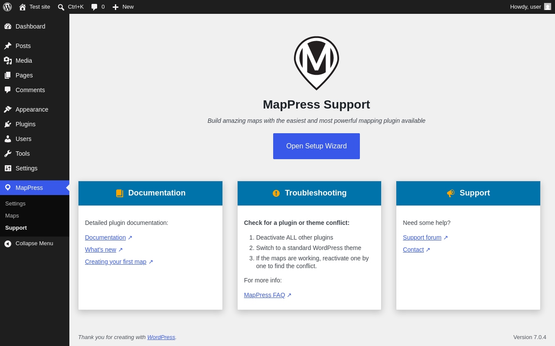555x346 pixels.
Task: Open the Appearance menu
Action: point(35,109)
